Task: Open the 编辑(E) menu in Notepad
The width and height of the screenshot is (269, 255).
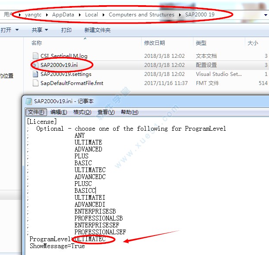Action: 59,112
